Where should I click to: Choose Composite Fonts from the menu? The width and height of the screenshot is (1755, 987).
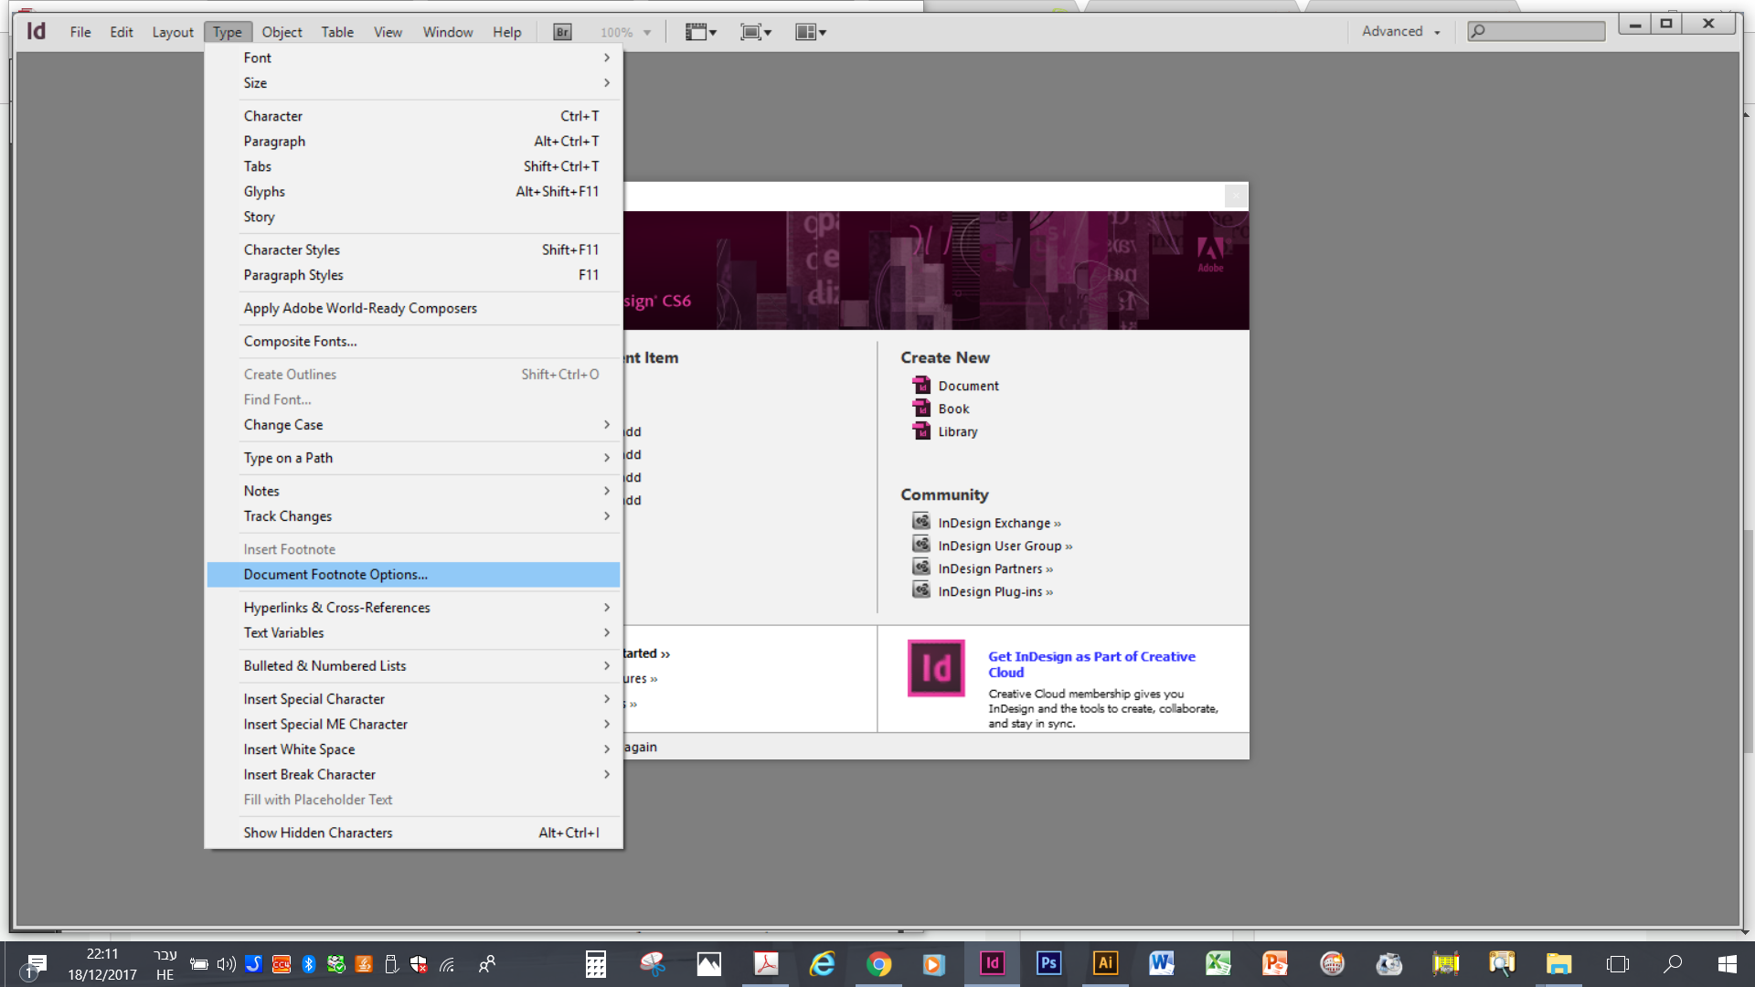pyautogui.click(x=413, y=342)
